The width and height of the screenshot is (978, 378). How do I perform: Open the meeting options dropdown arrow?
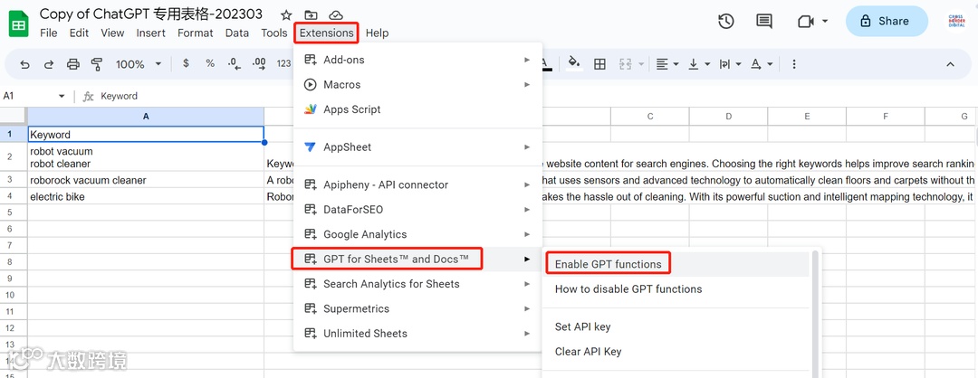pos(825,21)
